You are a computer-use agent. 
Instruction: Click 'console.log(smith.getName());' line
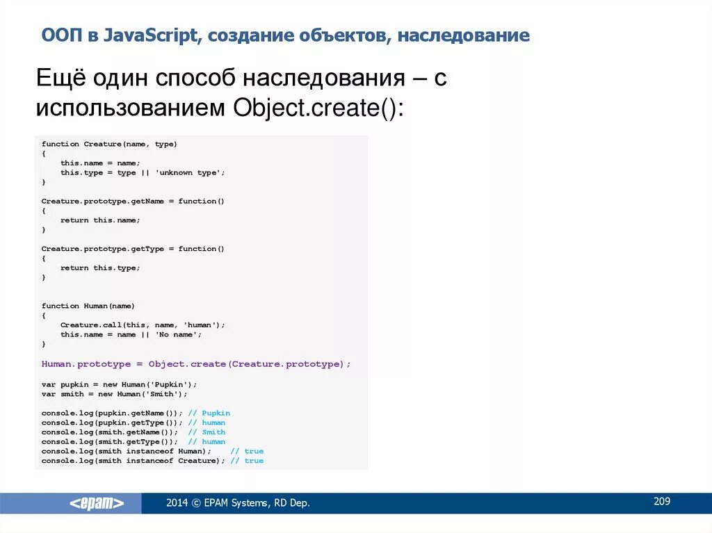click(109, 432)
